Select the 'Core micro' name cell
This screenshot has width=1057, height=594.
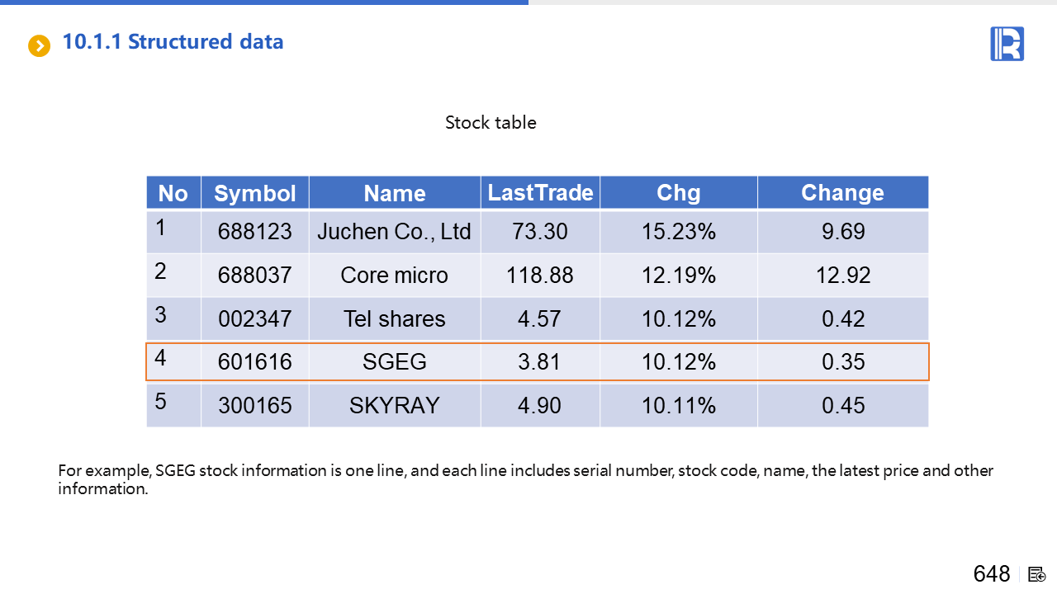(x=394, y=276)
